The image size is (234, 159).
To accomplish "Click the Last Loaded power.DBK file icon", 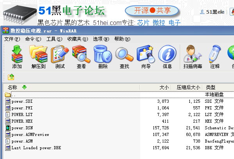I will point(8,148).
